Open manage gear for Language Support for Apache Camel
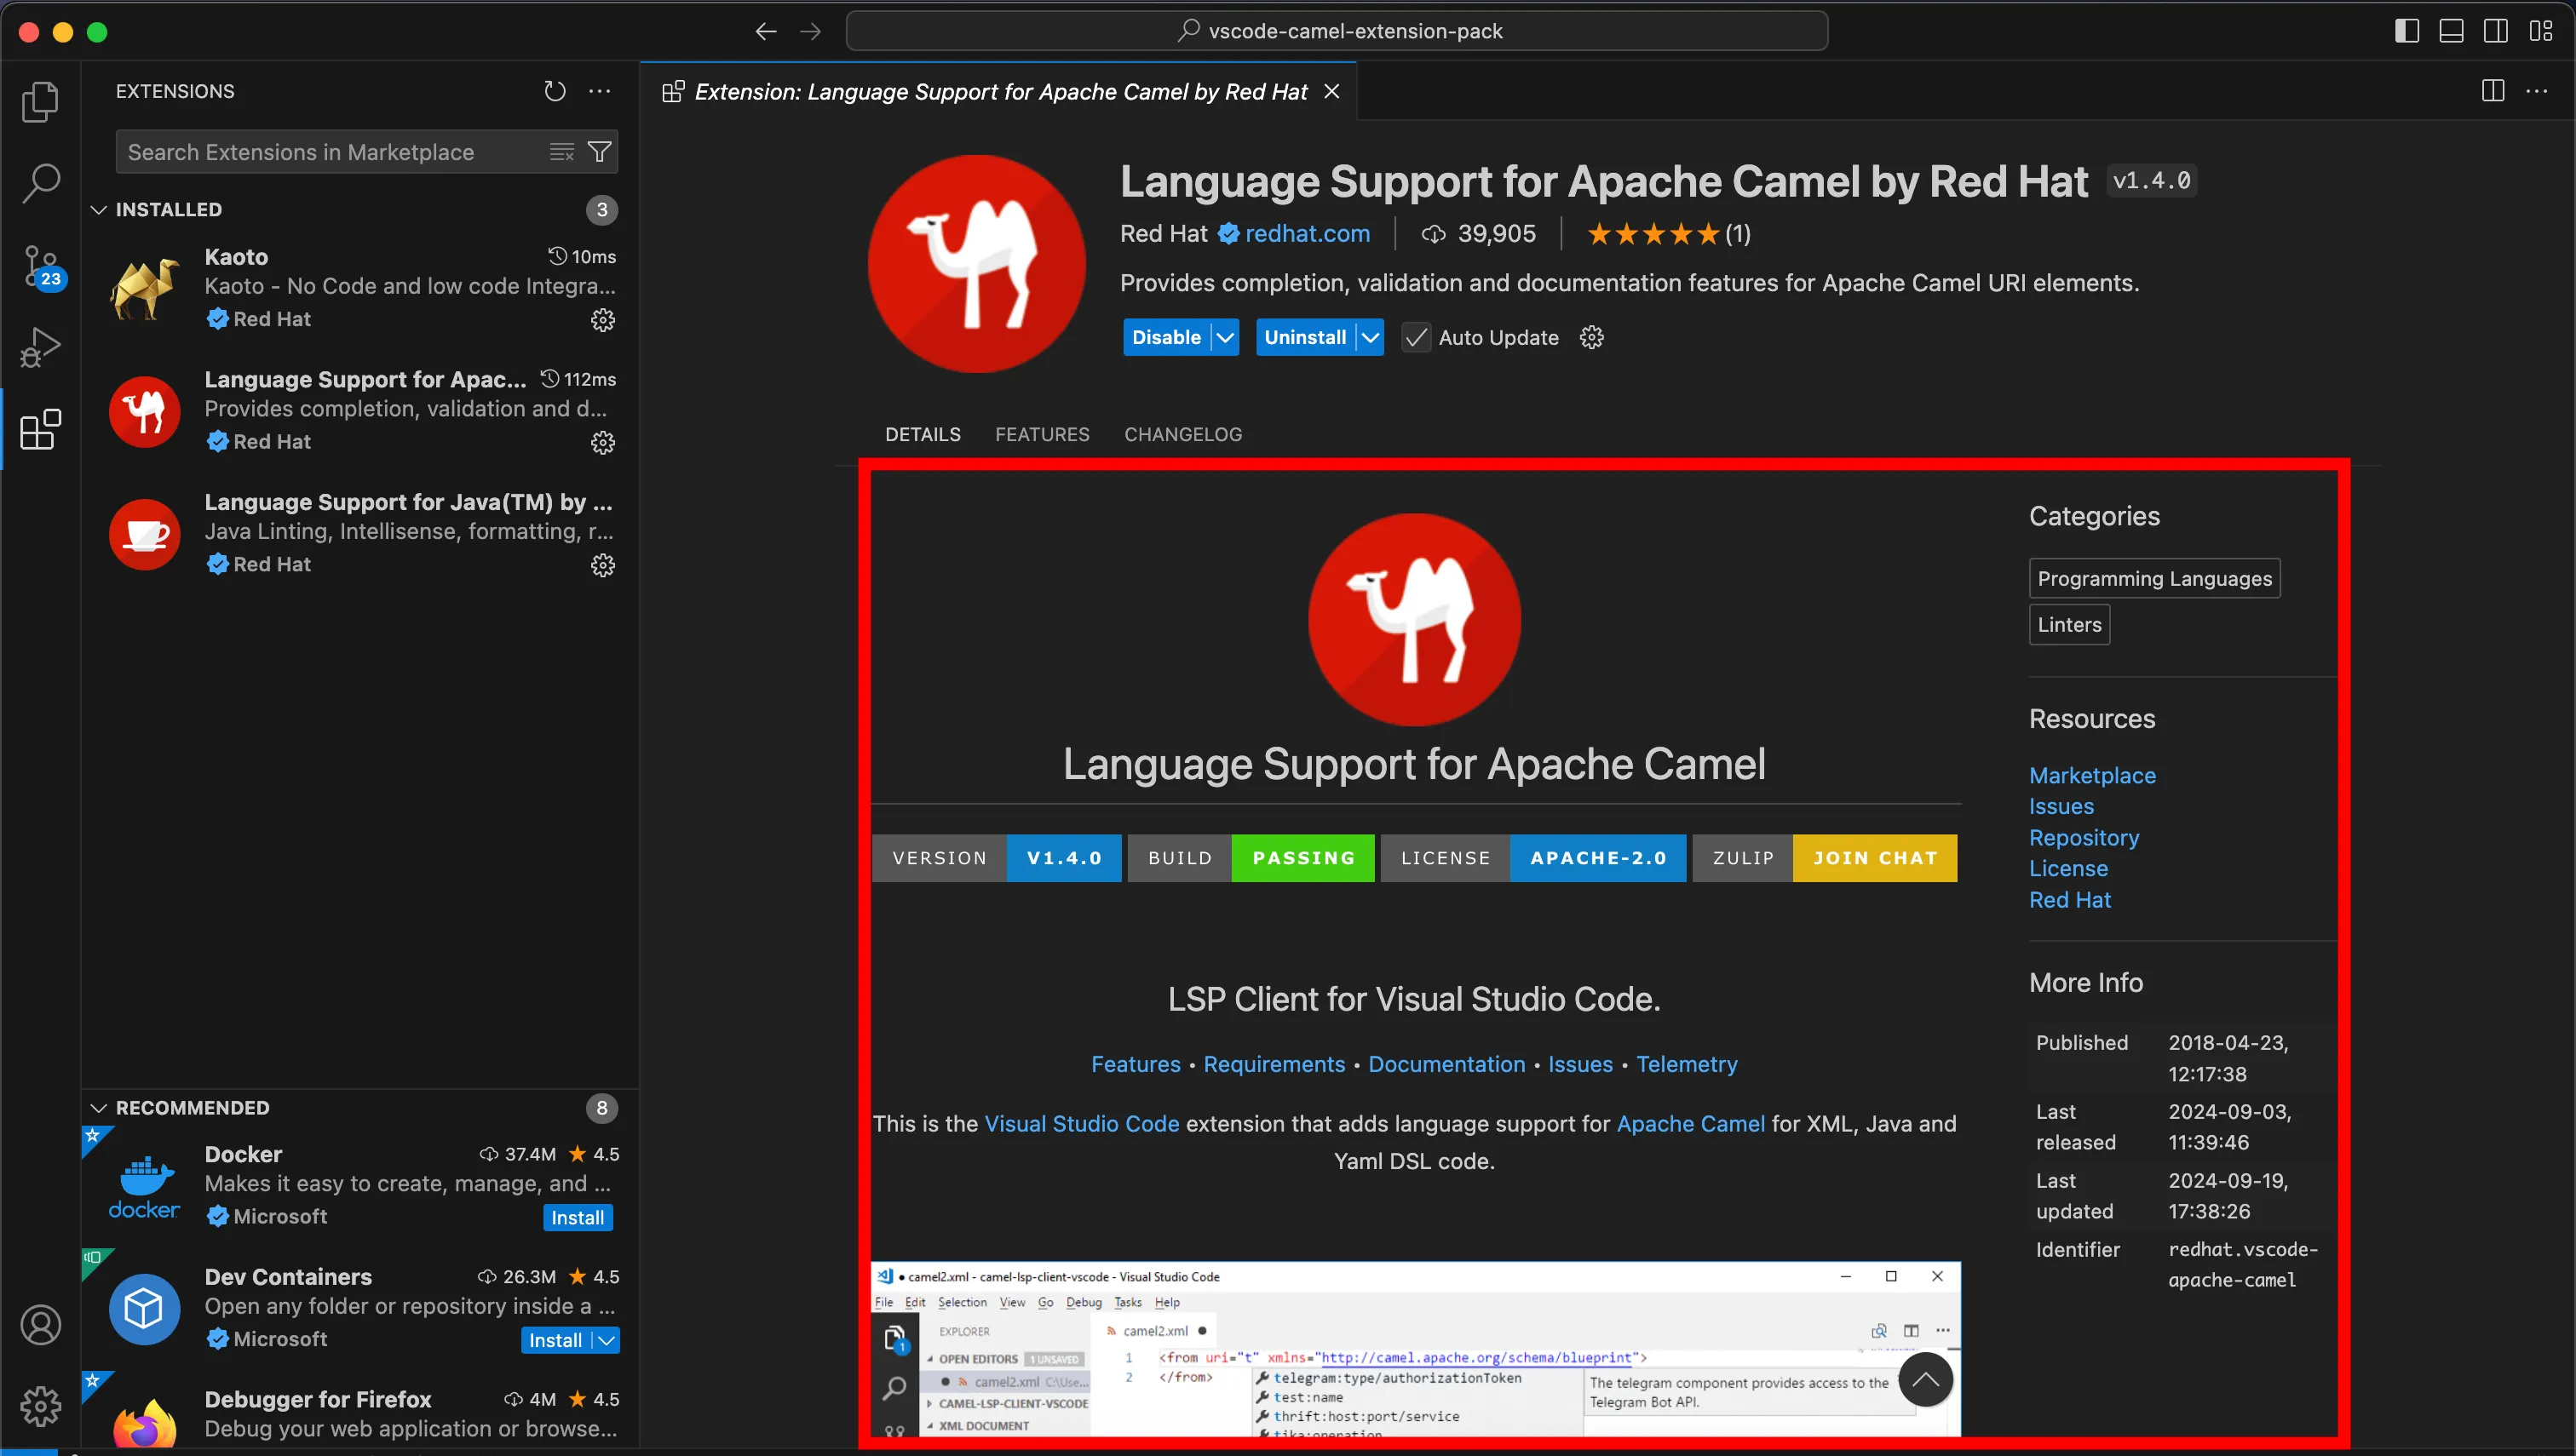Image resolution: width=2576 pixels, height=1456 pixels. 602,442
